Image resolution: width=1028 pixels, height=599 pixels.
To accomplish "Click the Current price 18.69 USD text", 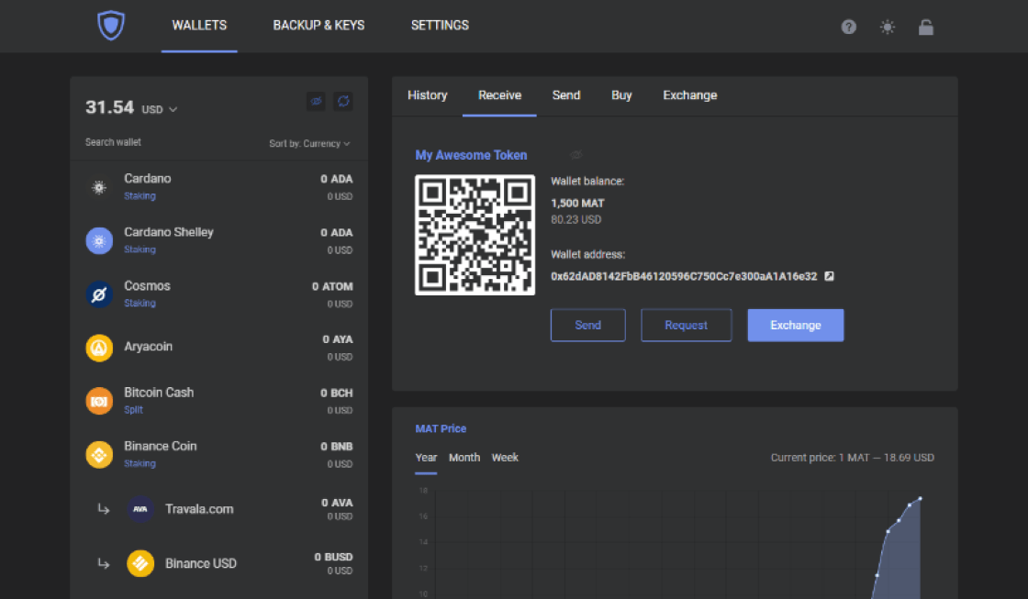I will (x=853, y=458).
